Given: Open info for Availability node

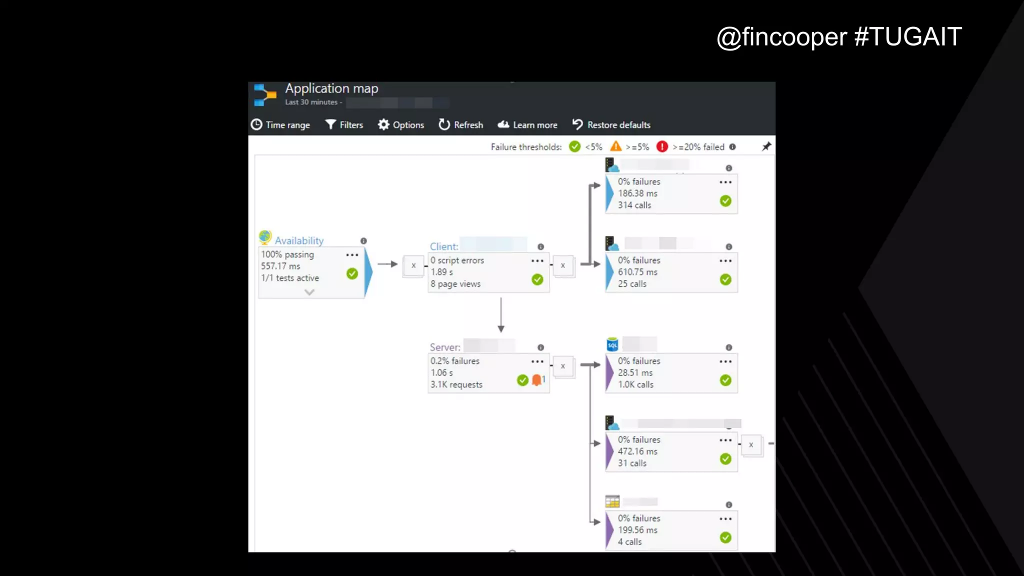Looking at the screenshot, I should pos(363,241).
